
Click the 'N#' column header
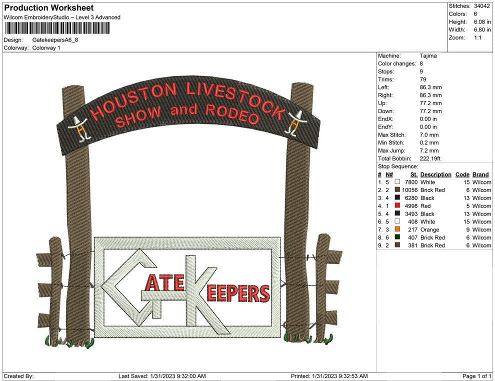389,174
